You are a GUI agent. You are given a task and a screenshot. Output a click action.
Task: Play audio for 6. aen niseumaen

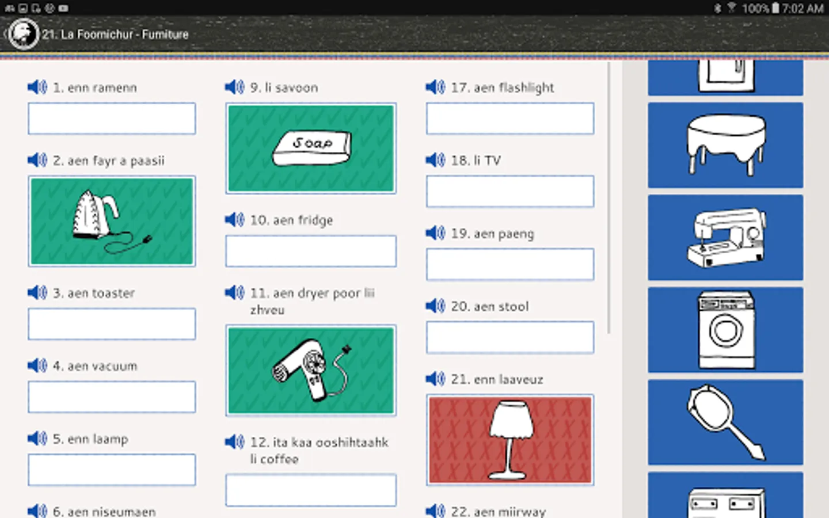click(x=37, y=511)
